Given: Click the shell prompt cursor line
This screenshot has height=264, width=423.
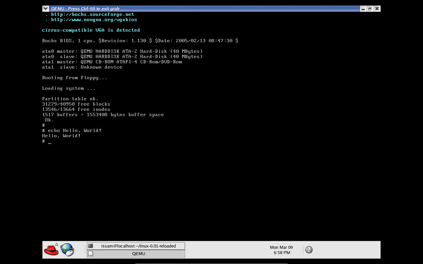Looking at the screenshot, I should [50, 141].
